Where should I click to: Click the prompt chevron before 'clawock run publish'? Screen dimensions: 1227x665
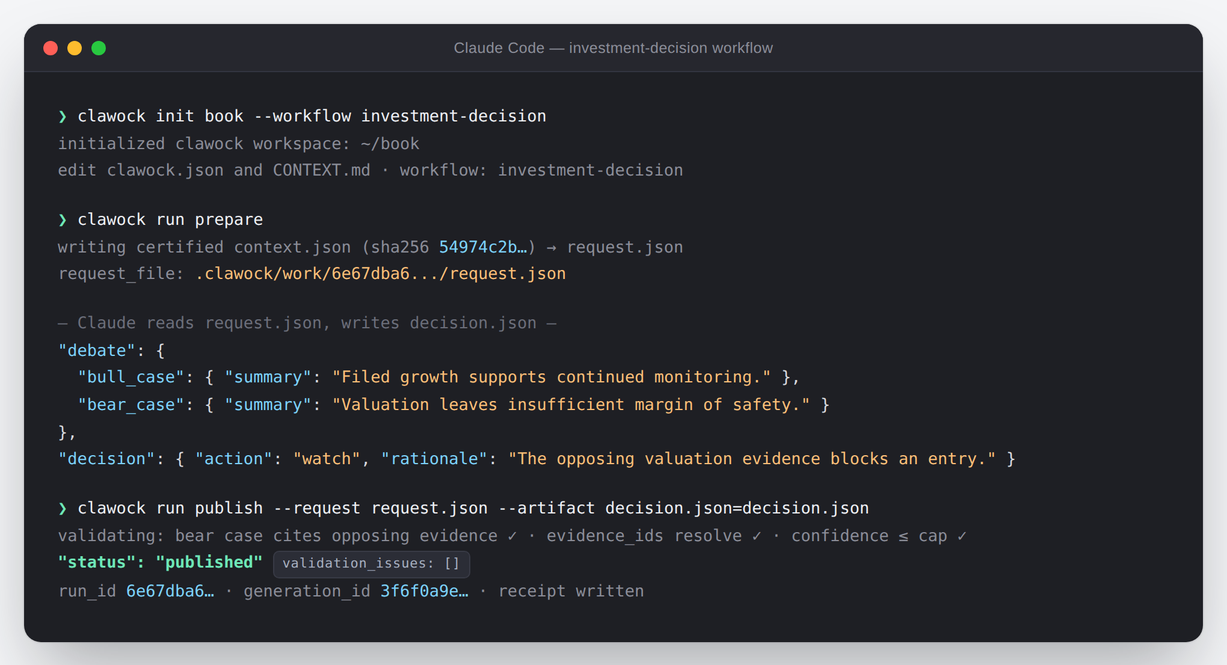[x=63, y=509]
